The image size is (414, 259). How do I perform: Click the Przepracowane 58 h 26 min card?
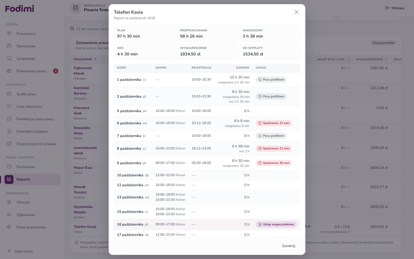click(x=207, y=34)
